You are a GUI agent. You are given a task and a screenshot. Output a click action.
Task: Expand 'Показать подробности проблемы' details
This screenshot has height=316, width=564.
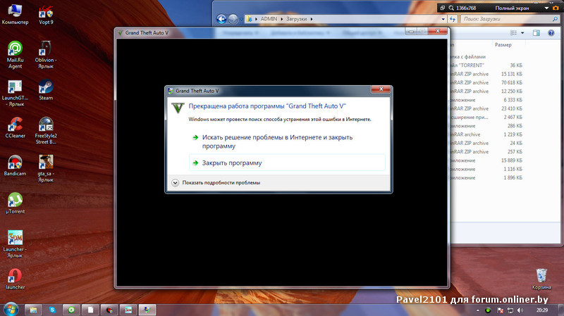[x=216, y=182]
